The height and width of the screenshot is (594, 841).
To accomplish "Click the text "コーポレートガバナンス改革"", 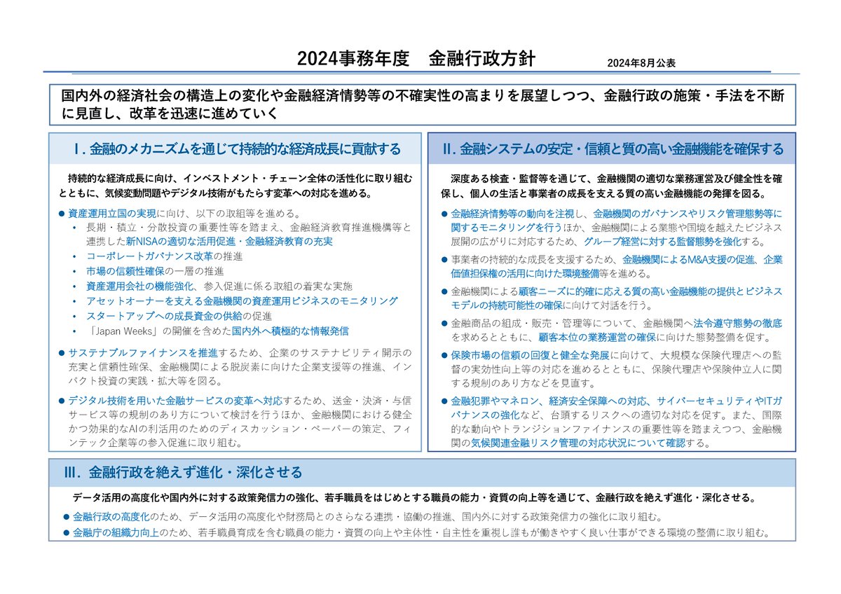I will click(150, 256).
